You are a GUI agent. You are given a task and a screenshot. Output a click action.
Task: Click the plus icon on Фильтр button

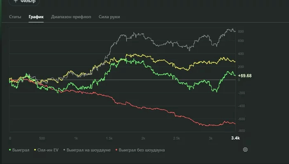pos(16,1)
